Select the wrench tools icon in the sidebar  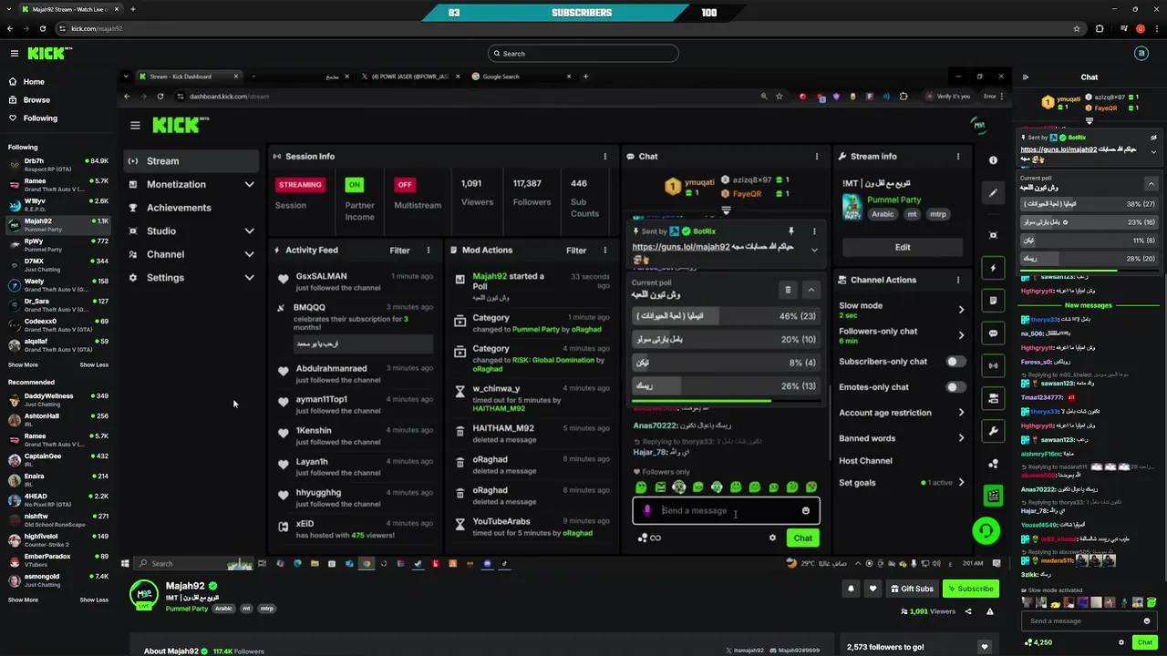click(993, 430)
